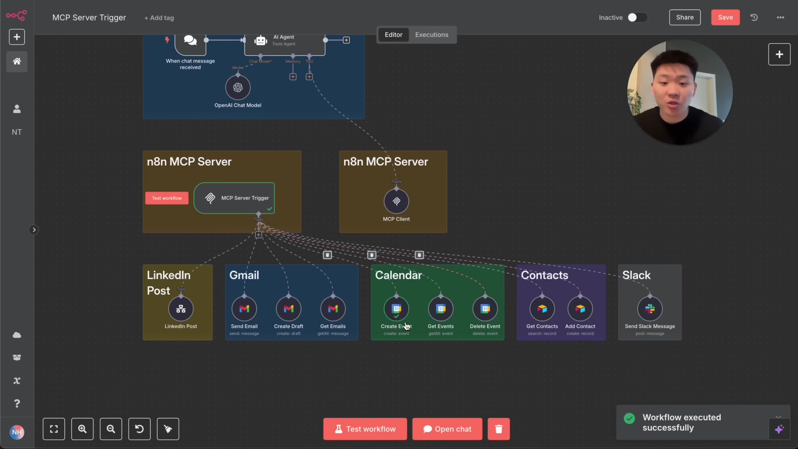Click the red Test workflow button beside trigger
Screen dimensions: 798x449
[x=167, y=198]
